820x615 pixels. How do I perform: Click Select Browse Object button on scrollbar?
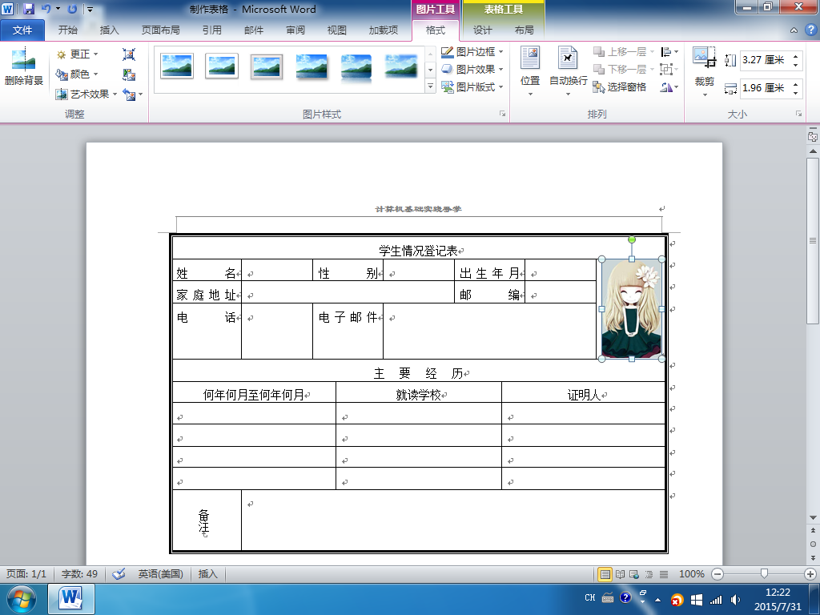coord(813,544)
